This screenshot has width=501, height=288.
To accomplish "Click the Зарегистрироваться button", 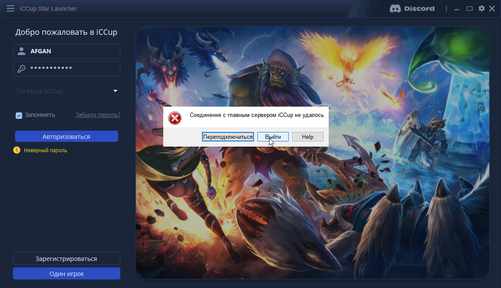I will point(67,259).
